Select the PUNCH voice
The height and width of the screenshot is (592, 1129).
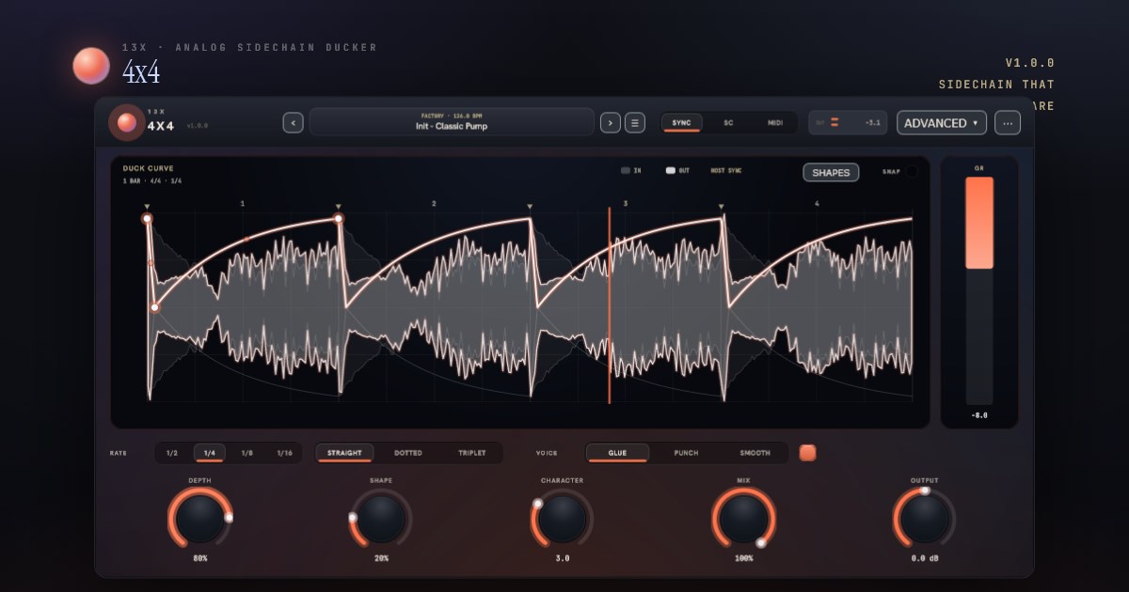click(686, 453)
